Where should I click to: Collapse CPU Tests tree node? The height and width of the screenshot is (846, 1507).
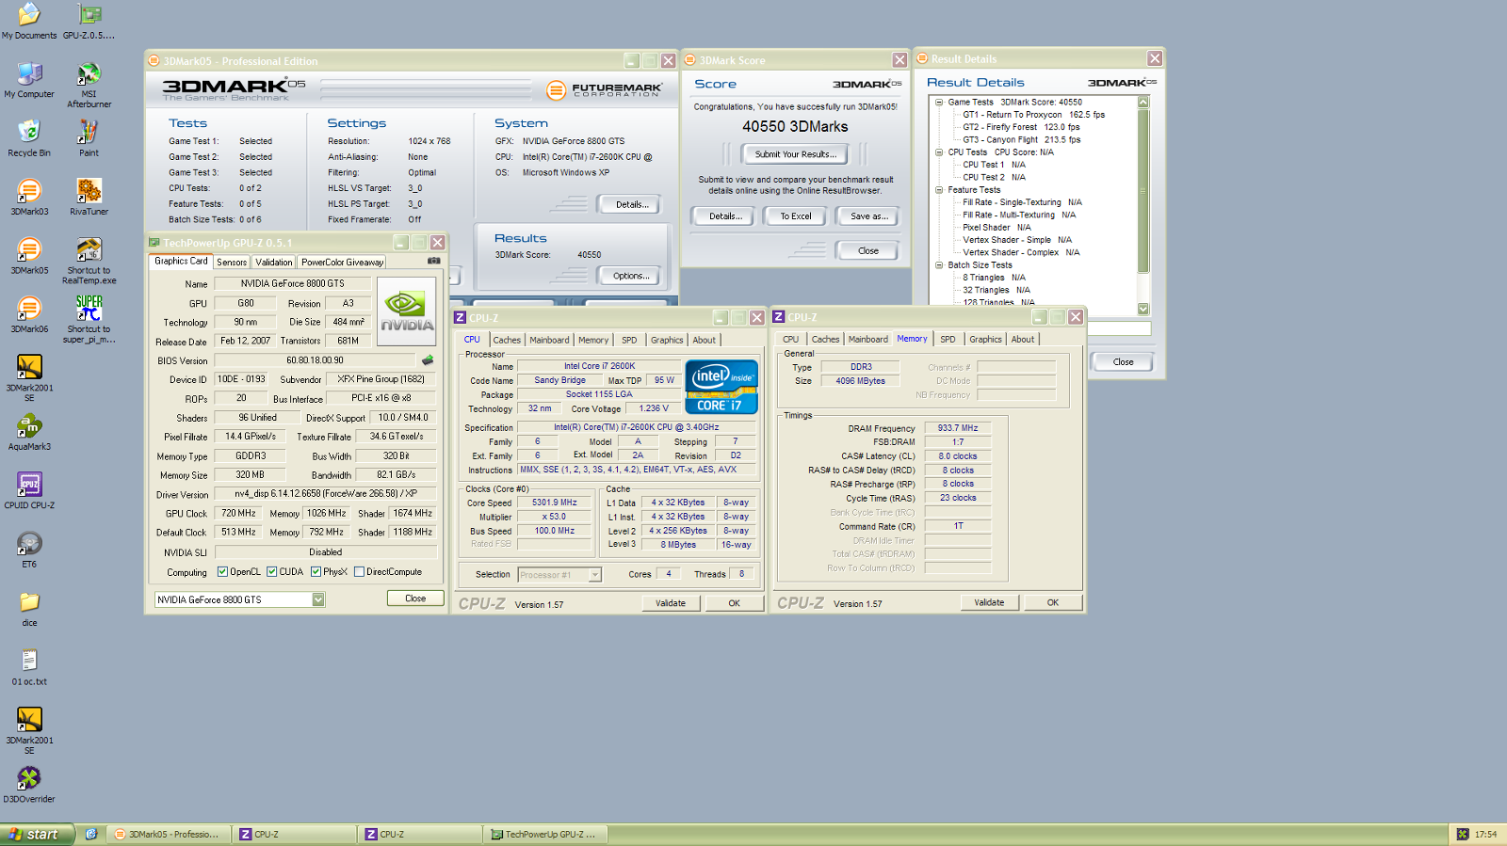tap(939, 152)
